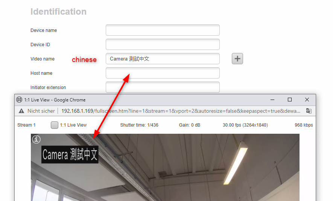Click the Device ID input field
333x201 pixels.
point(163,44)
